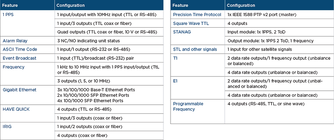334x140 pixels.
Task: Choose the "IRIG" feature label
Action: pyautogui.click(x=8, y=127)
